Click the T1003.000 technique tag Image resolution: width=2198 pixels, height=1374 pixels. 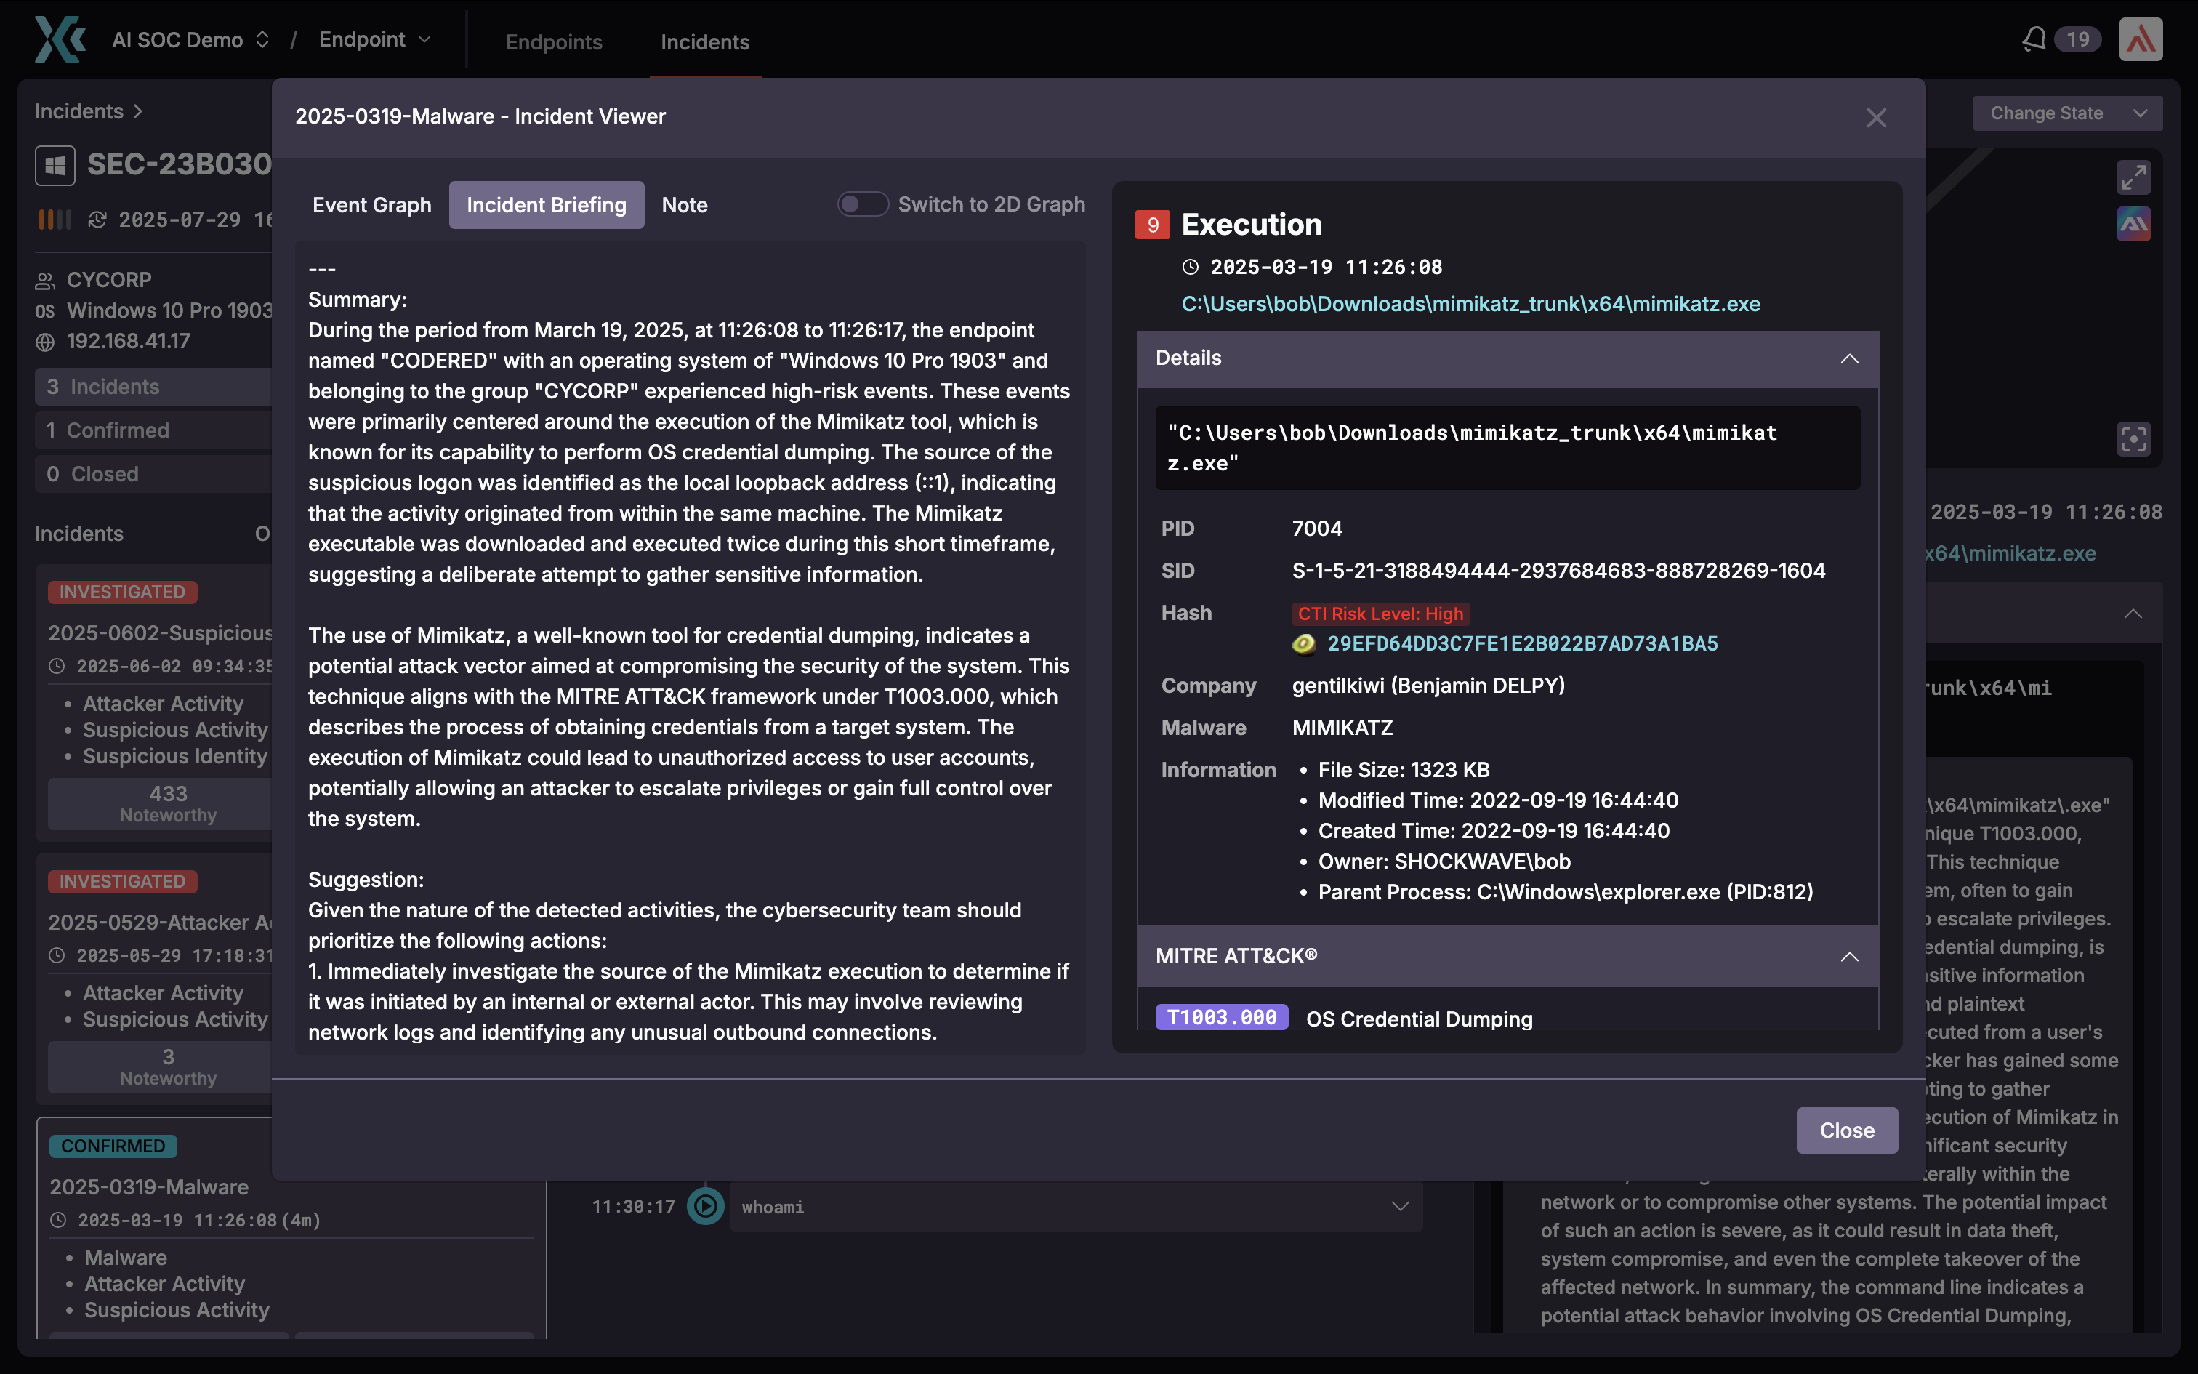[x=1220, y=1018]
